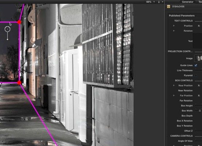Click the Box Y Rotation label
Viewport: 202px width, 146px height.
pos(185,126)
